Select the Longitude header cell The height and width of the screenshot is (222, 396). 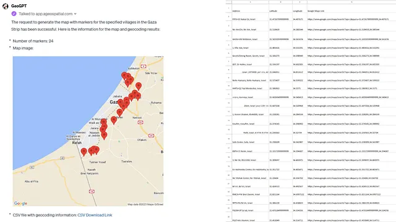tap(299, 11)
